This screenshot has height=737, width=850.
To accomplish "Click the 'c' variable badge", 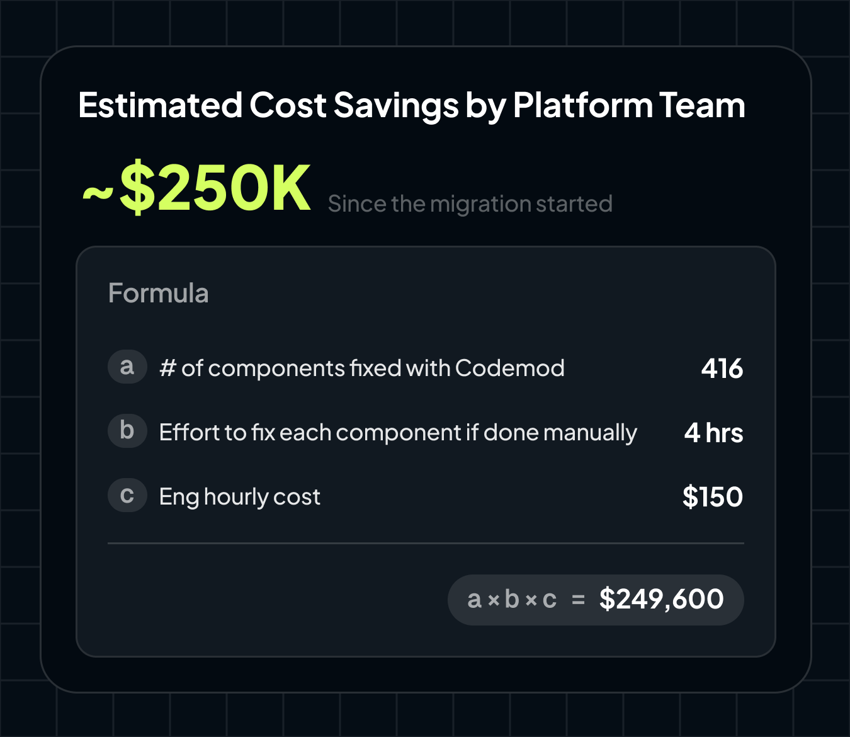I will point(127,495).
